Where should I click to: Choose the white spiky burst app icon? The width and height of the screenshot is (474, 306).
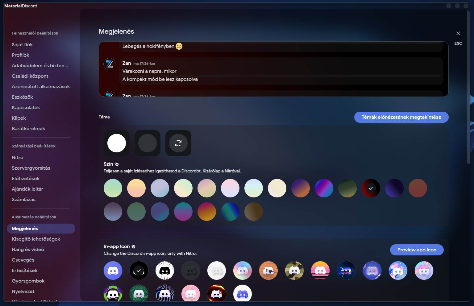(x=165, y=271)
